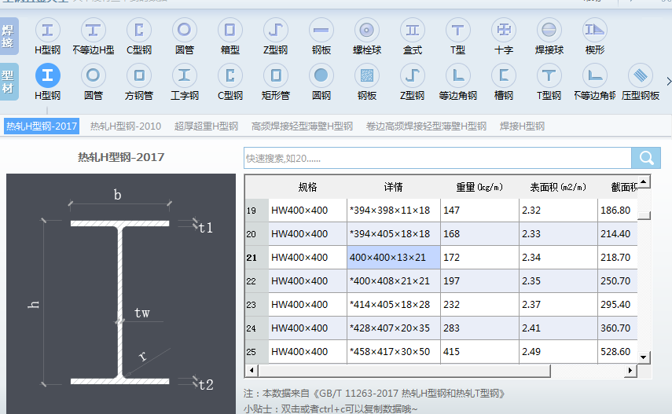Select 箱型 box section icon
672x414 pixels.
pyautogui.click(x=230, y=31)
